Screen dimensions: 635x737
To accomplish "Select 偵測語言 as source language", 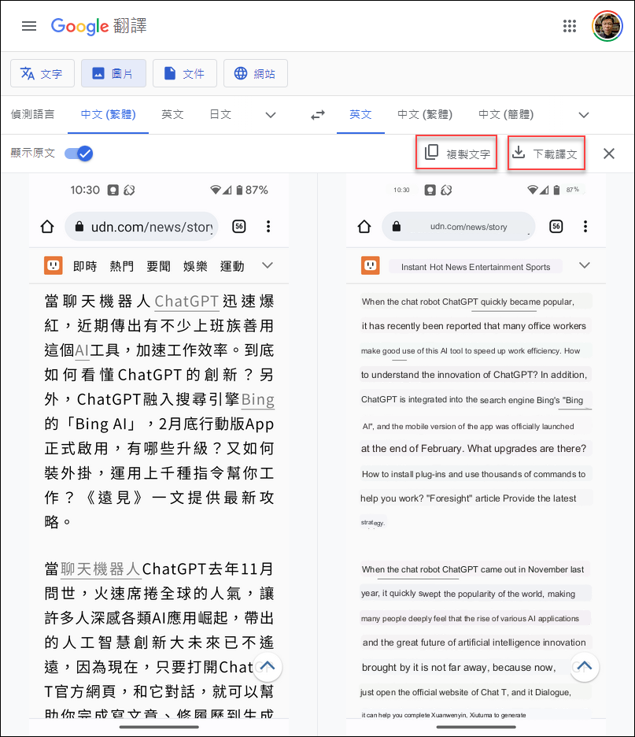I will (33, 114).
